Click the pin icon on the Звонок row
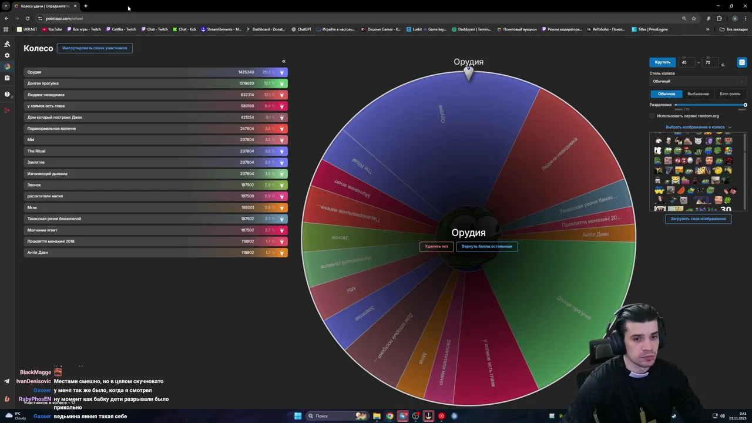Viewport: 752px width, 423px height. [282, 185]
